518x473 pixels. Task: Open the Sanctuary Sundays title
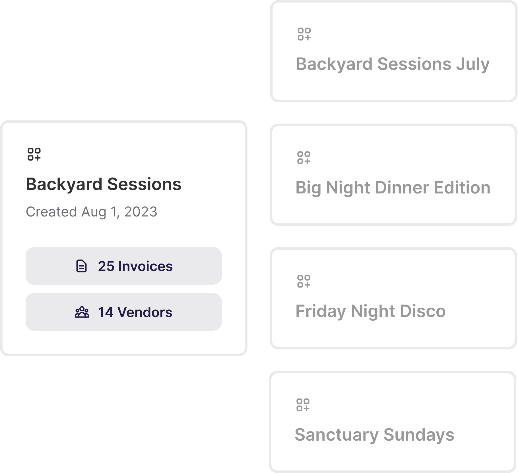[x=375, y=435]
